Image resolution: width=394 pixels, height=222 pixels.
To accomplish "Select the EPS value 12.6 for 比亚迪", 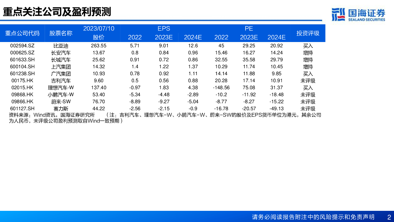I will pos(193,46).
